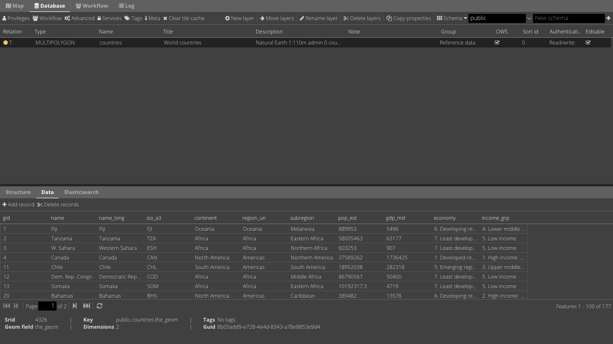Viewport: 613px width, 344px height.
Task: Open the Schema dropdown menu
Action: pos(452,18)
